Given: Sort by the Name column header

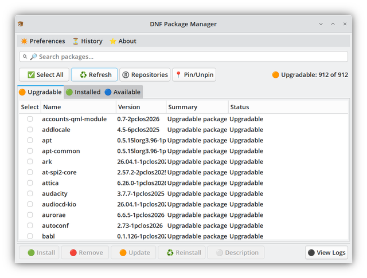Looking at the screenshot, I should coord(79,107).
